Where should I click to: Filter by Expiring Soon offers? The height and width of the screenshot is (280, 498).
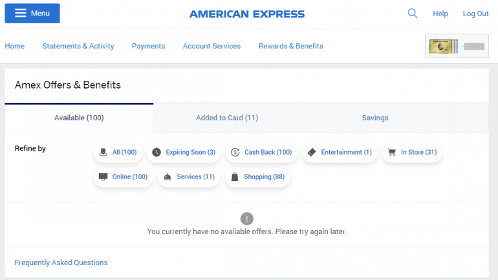184,153
